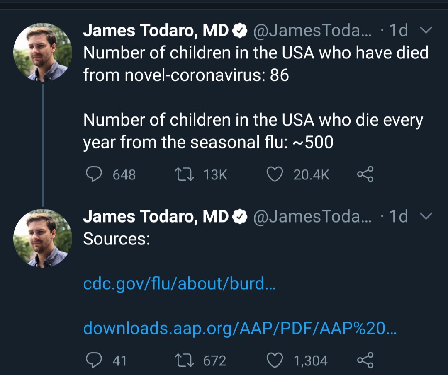The height and width of the screenshot is (375, 448).
Task: Share the Sources tweet
Action: point(365,360)
